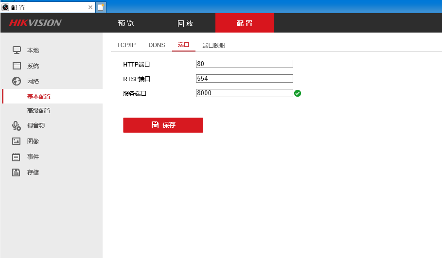Switch to the TCP/IP tab
The width and height of the screenshot is (442, 258).
coord(126,45)
